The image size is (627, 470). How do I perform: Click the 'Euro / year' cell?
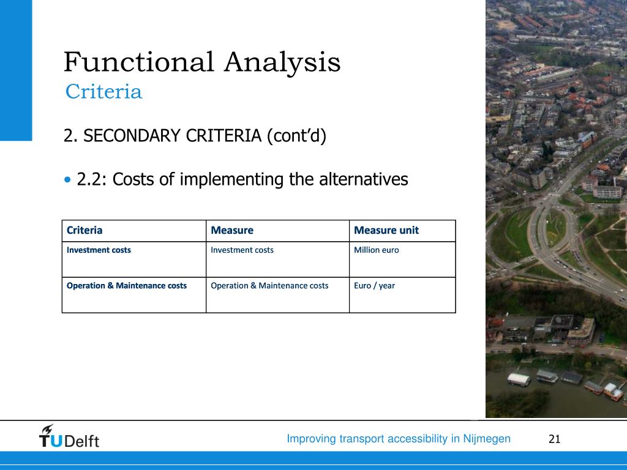pyautogui.click(x=402, y=295)
